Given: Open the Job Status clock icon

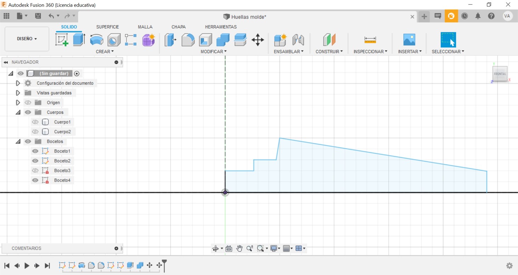Looking at the screenshot, I should coord(464,16).
